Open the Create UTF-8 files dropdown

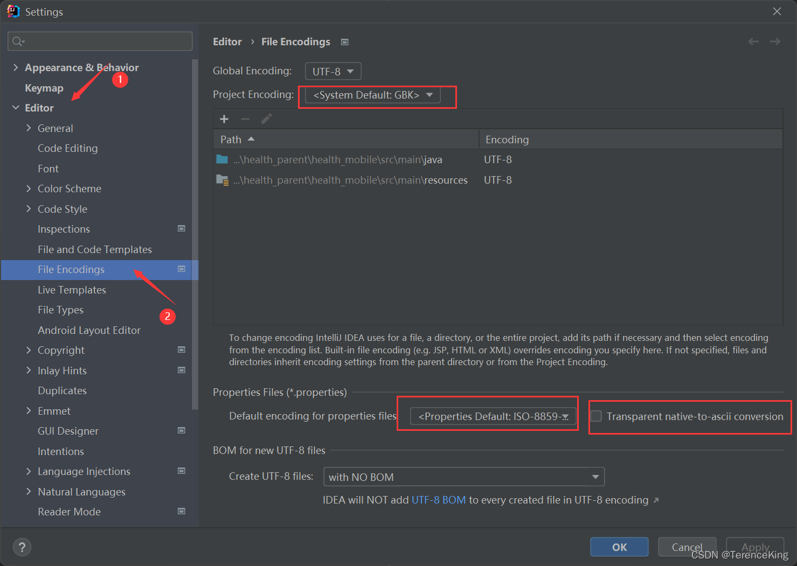(x=464, y=477)
